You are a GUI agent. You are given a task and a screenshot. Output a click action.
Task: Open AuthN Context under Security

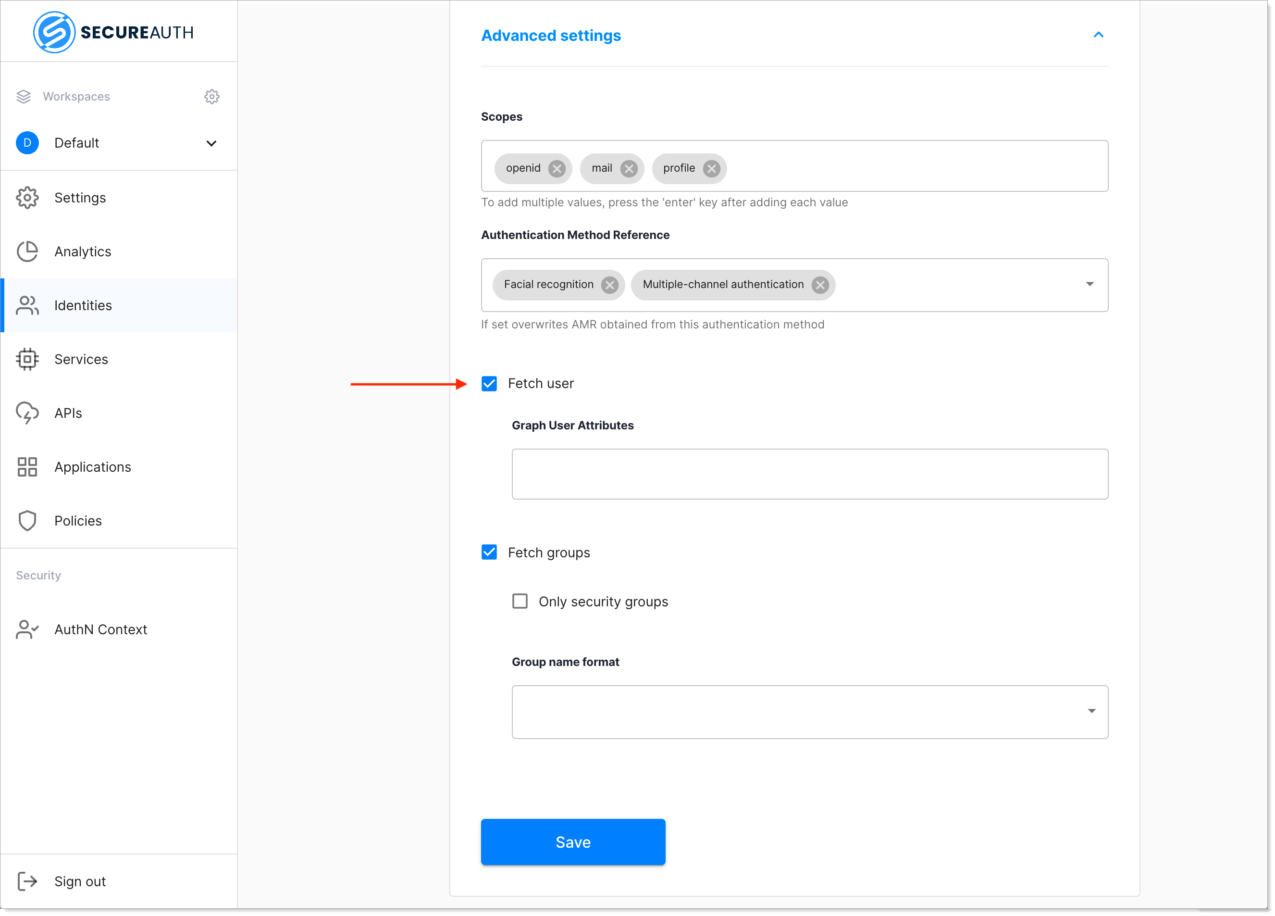click(119, 630)
